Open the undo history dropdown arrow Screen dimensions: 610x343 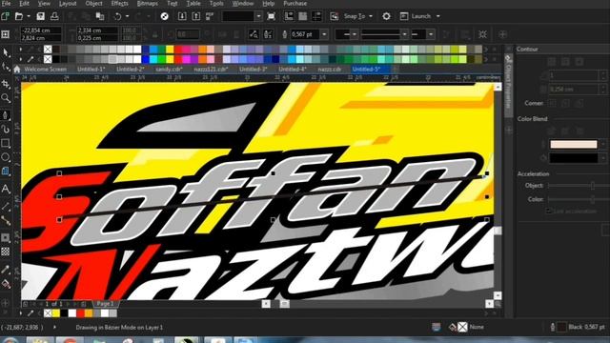click(127, 16)
